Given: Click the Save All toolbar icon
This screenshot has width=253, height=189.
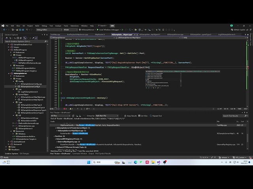Looking at the screenshot, I should click(x=23, y=30).
